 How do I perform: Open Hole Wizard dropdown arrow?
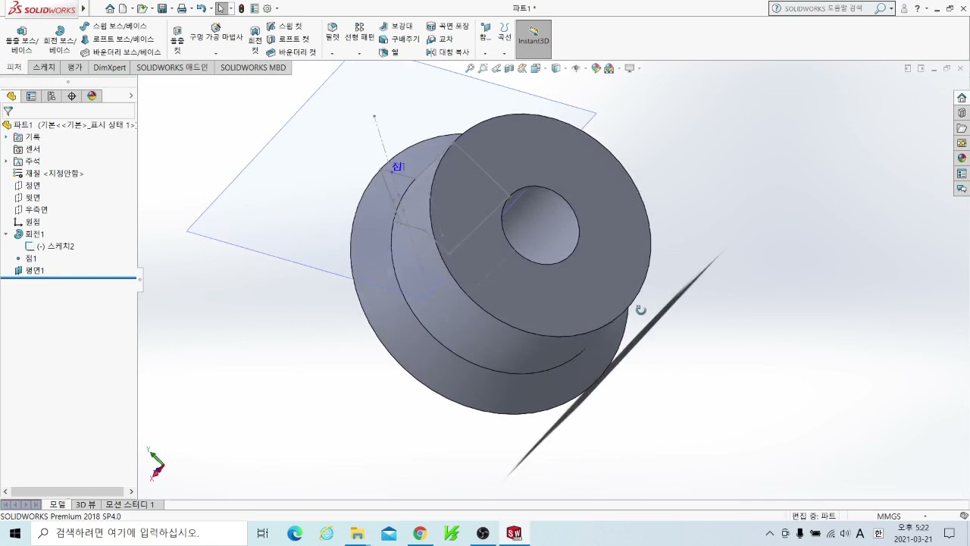point(216,54)
